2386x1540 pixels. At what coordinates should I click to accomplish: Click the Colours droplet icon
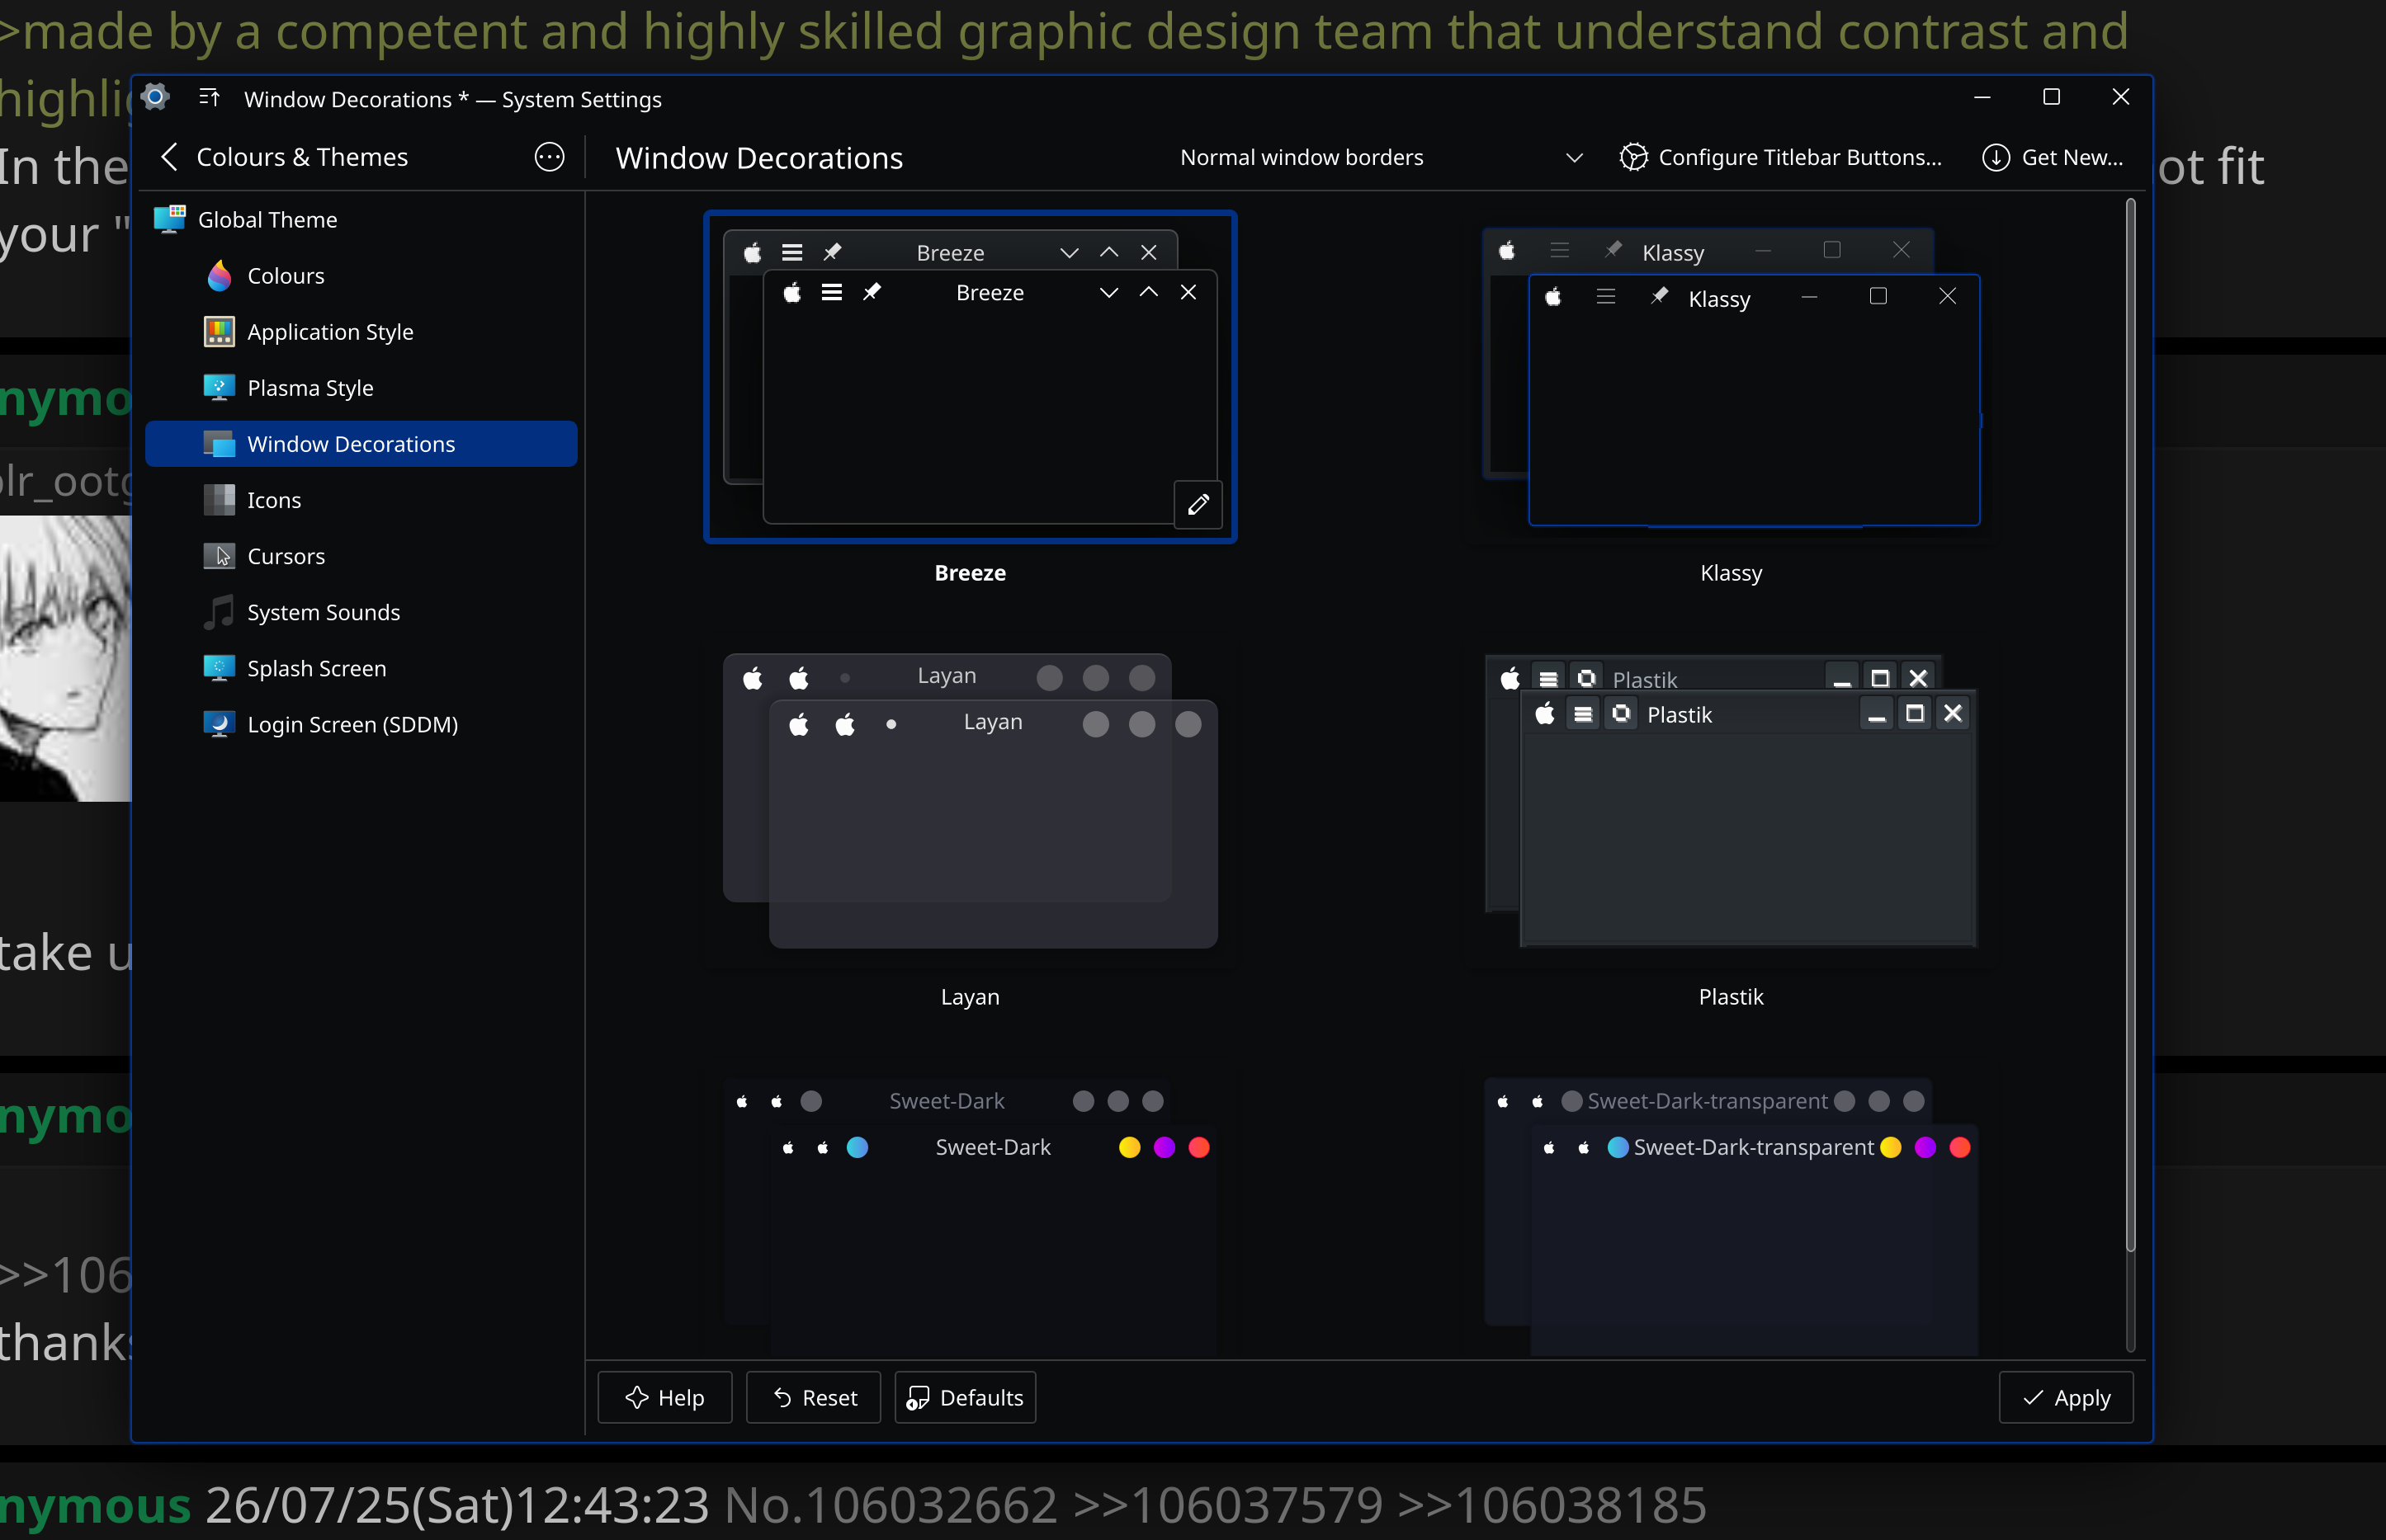click(219, 275)
